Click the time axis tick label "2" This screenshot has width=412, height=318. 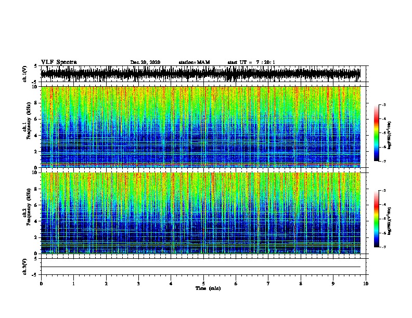coord(106,283)
